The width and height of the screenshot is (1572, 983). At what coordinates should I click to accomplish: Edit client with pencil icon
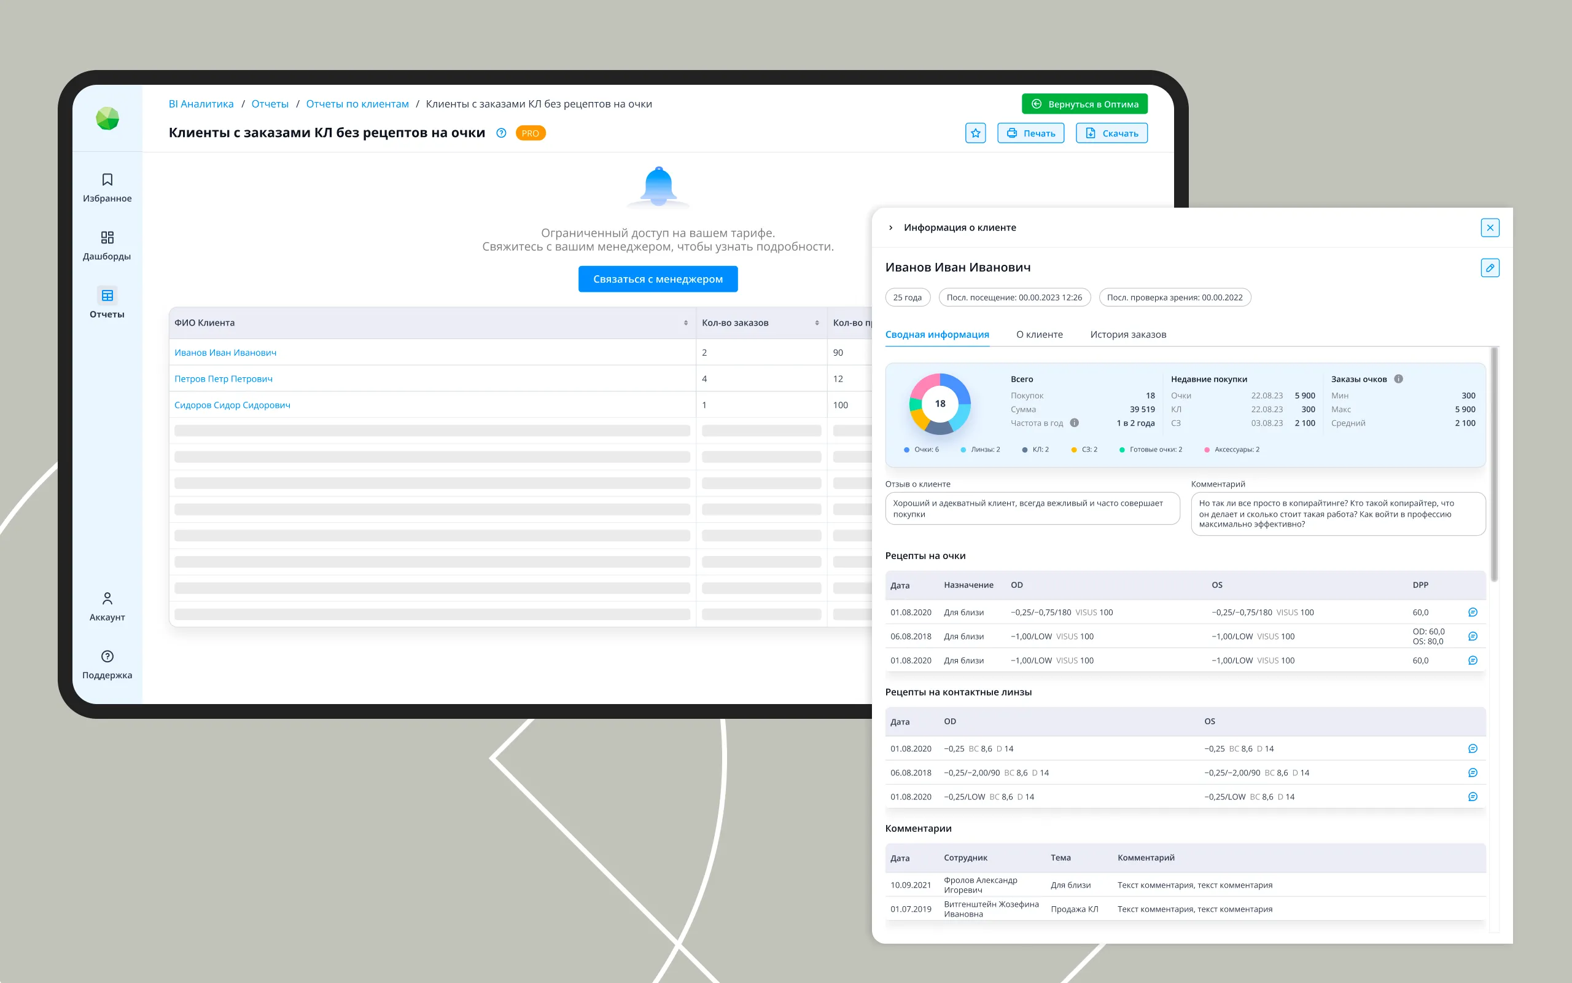(1490, 267)
